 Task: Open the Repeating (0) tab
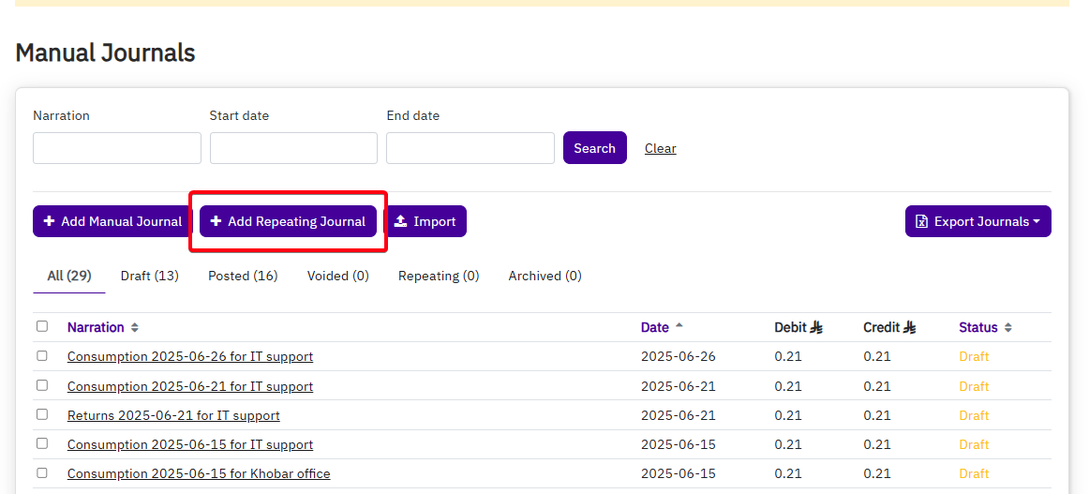click(x=439, y=277)
